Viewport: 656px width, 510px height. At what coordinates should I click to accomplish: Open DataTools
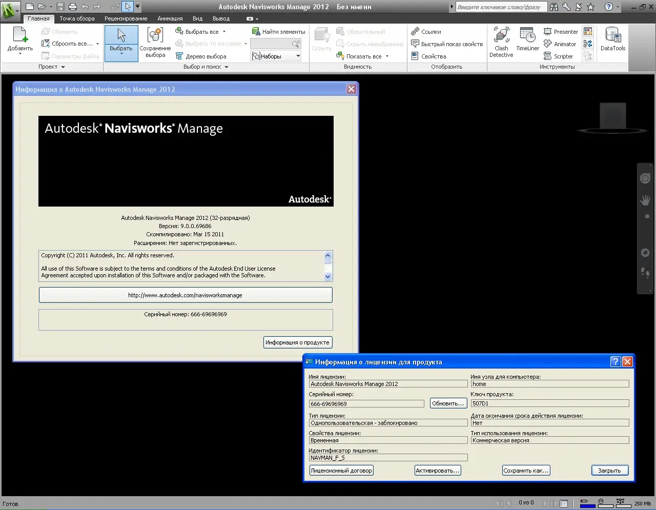coord(613,39)
